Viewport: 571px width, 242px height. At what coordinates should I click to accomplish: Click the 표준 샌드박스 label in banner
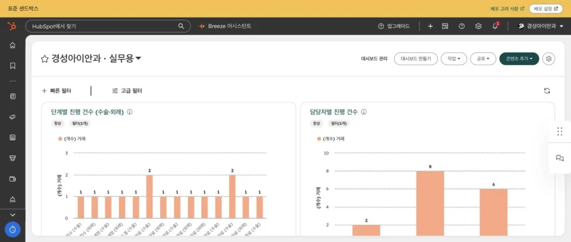23,8
